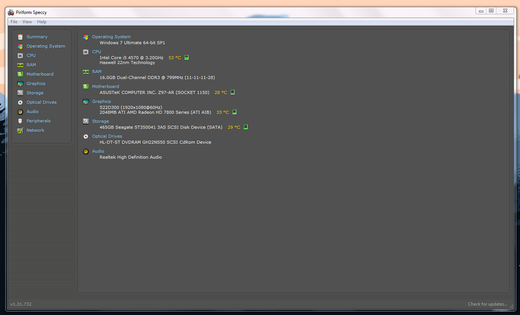Click the Graphics monitor icon in sidebar
This screenshot has width=520, height=315.
20,84
